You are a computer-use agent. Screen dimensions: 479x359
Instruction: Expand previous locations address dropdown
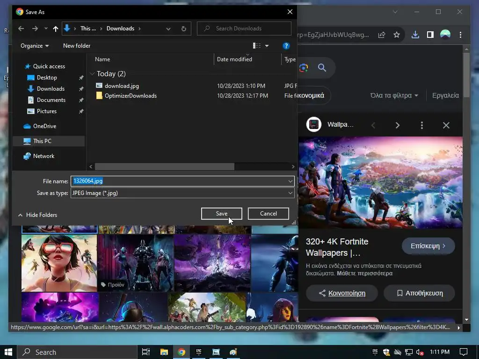click(168, 29)
